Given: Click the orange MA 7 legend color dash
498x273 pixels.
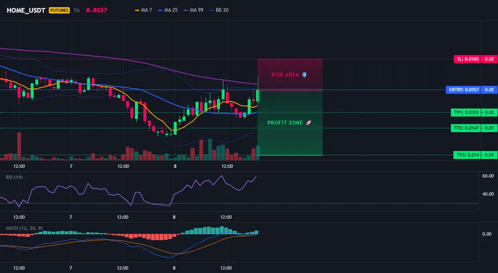Looking at the screenshot, I should click(x=137, y=11).
